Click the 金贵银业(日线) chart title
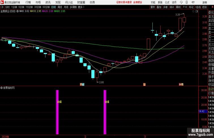The width and height of the screenshot is (214, 138). (8, 11)
